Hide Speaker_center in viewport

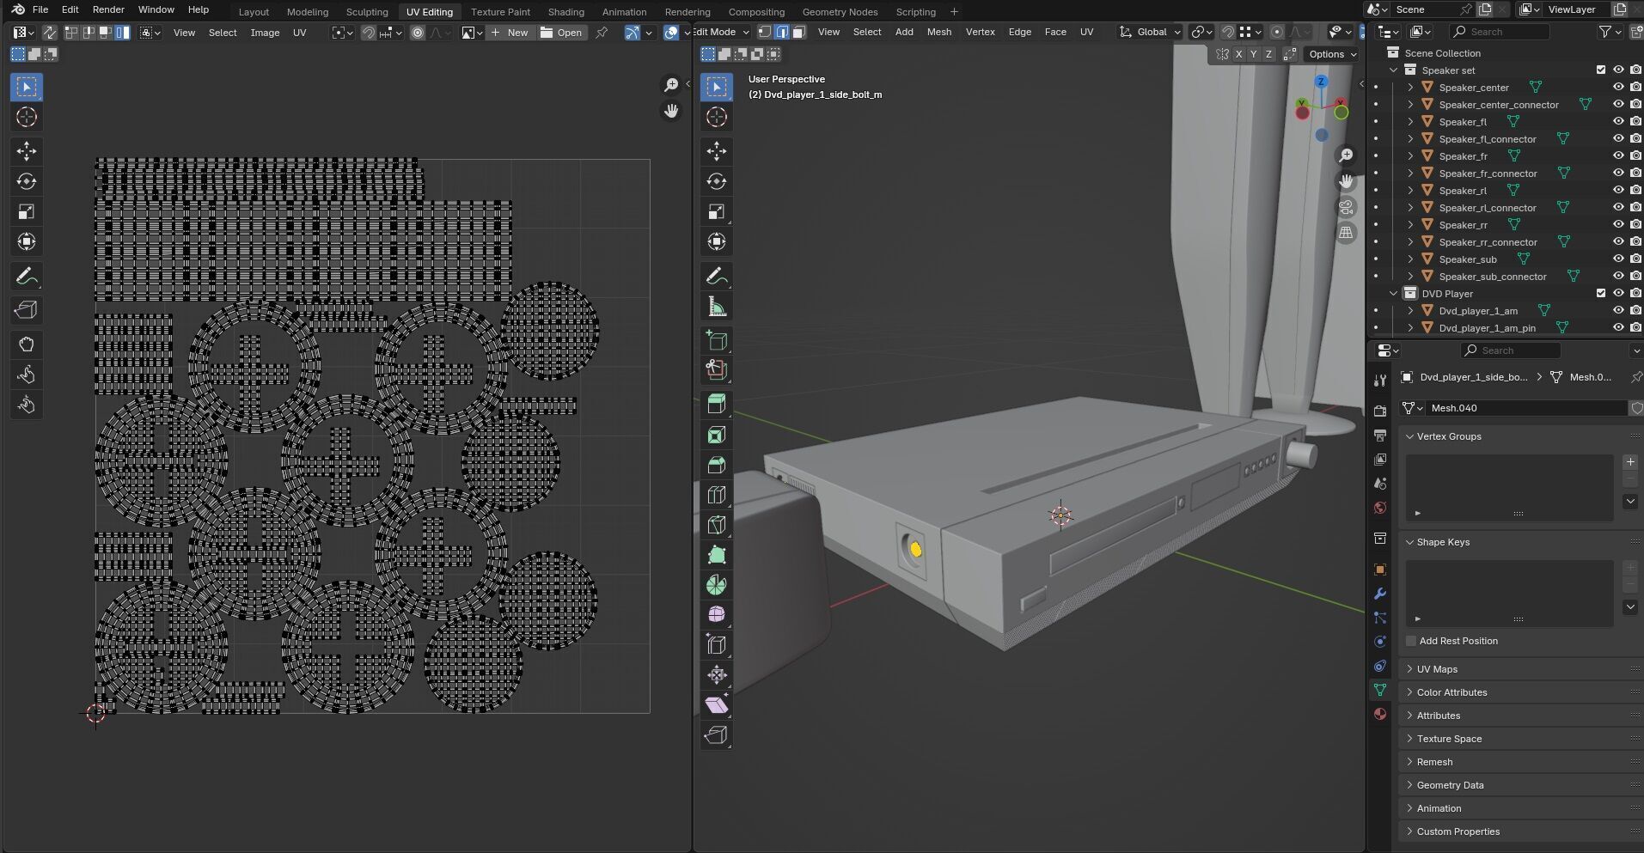[1618, 87]
